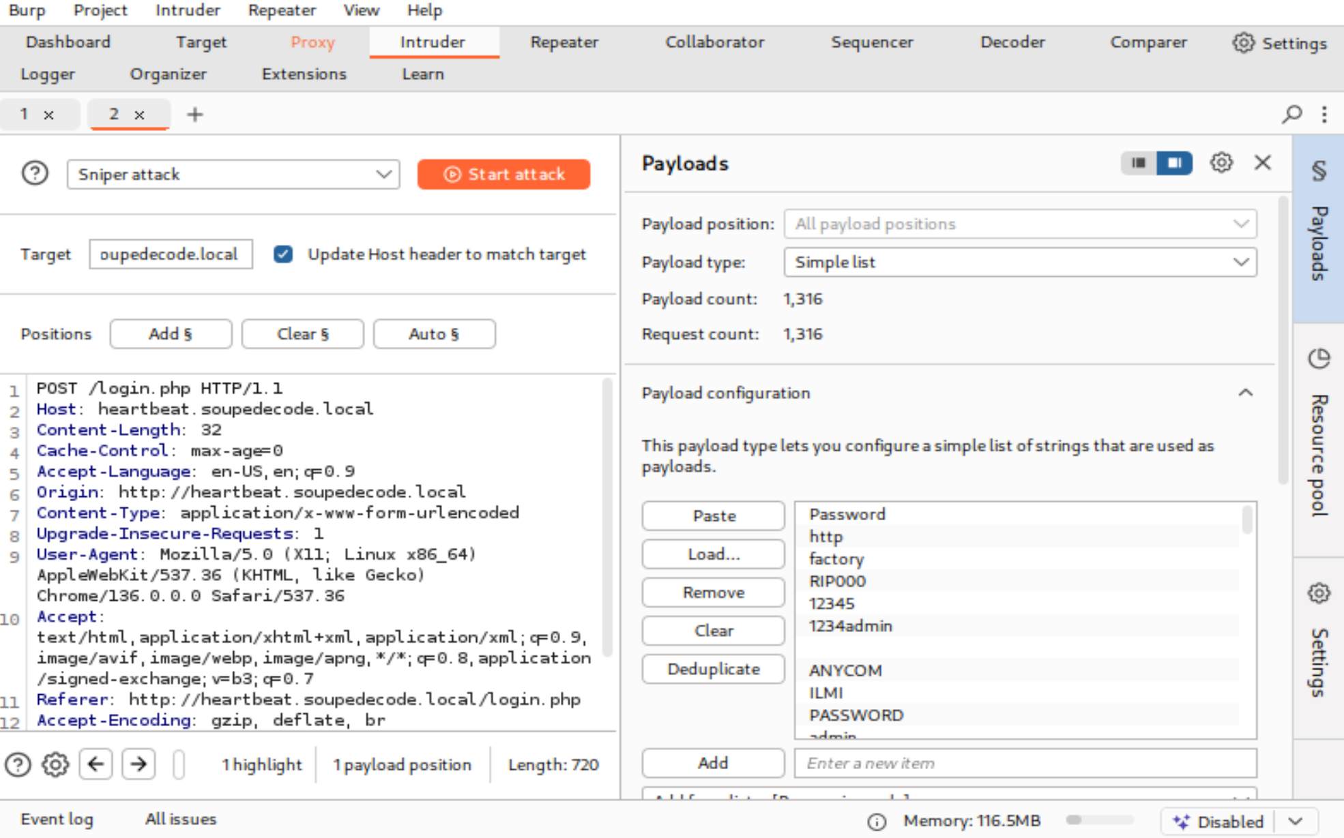The height and width of the screenshot is (838, 1344).
Task: Click the Target host input field
Action: [171, 254]
